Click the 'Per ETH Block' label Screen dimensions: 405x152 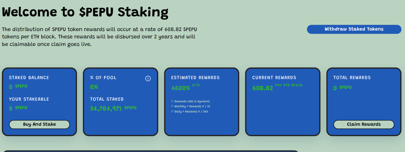[x=289, y=85]
